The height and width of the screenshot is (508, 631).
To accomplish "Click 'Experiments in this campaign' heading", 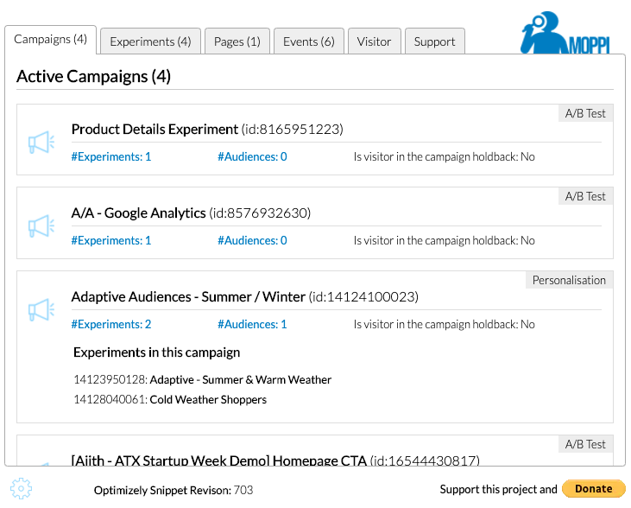I will 156,352.
